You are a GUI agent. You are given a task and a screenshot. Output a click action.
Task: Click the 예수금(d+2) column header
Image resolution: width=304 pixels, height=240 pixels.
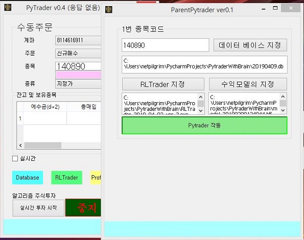click(x=45, y=107)
